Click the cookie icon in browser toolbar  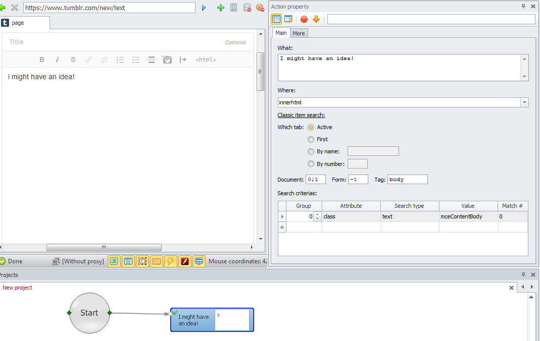pos(260,8)
